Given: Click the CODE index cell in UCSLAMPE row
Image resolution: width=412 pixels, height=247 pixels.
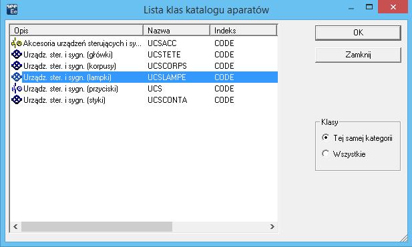Looking at the screenshot, I should 224,77.
